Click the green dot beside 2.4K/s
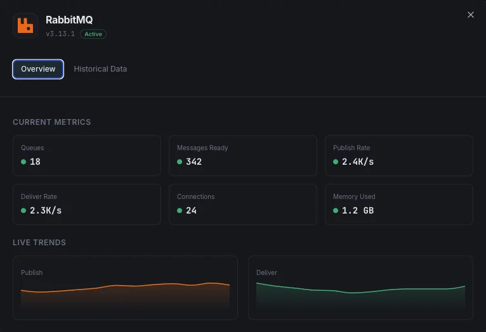The image size is (486, 332). click(x=336, y=162)
